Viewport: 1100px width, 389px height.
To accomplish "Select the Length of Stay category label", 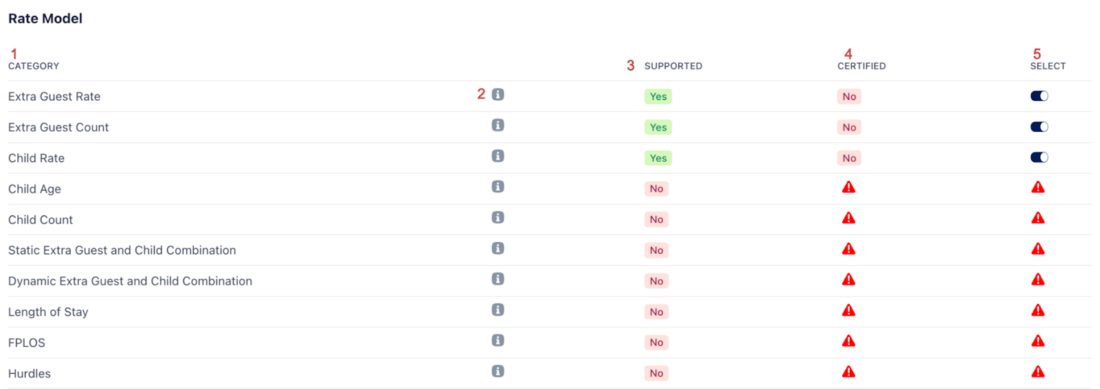I will click(48, 312).
